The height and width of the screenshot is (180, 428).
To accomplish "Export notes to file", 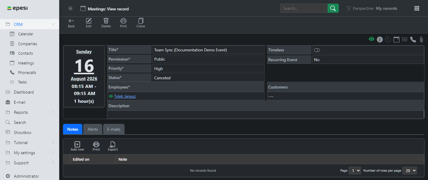I will [113, 146].
